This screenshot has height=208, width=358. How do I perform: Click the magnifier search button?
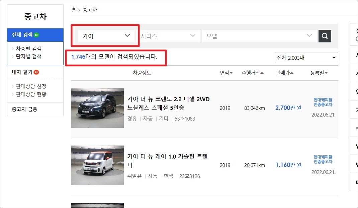[x=325, y=36]
